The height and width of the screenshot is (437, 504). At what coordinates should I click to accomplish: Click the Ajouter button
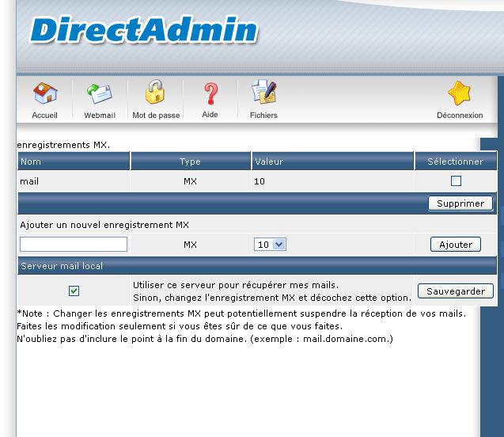pyautogui.click(x=456, y=245)
